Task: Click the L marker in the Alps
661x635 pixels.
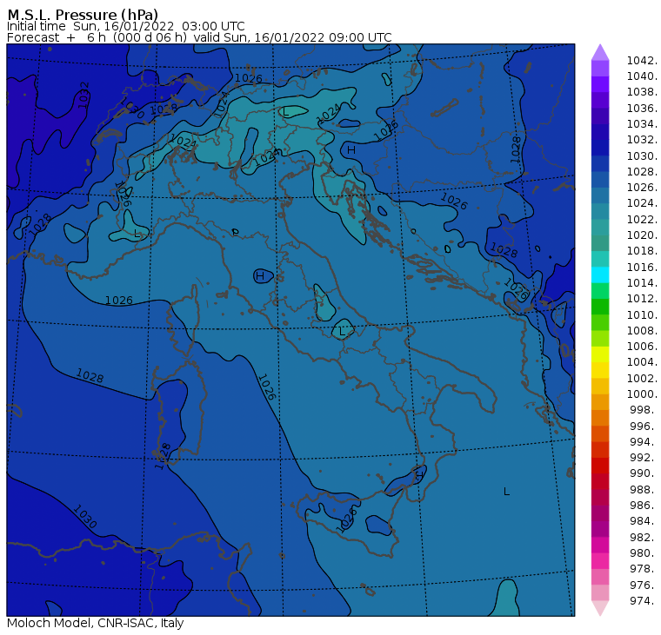Action: point(286,111)
